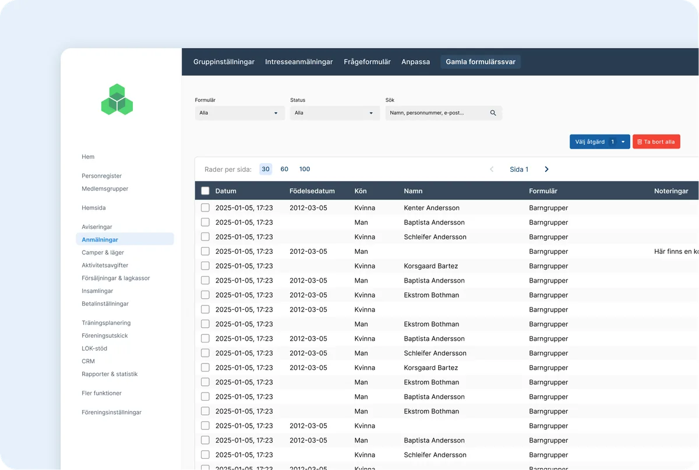The height and width of the screenshot is (470, 699).
Task: Open Rapporter & statistik in the sidebar
Action: [x=110, y=374]
